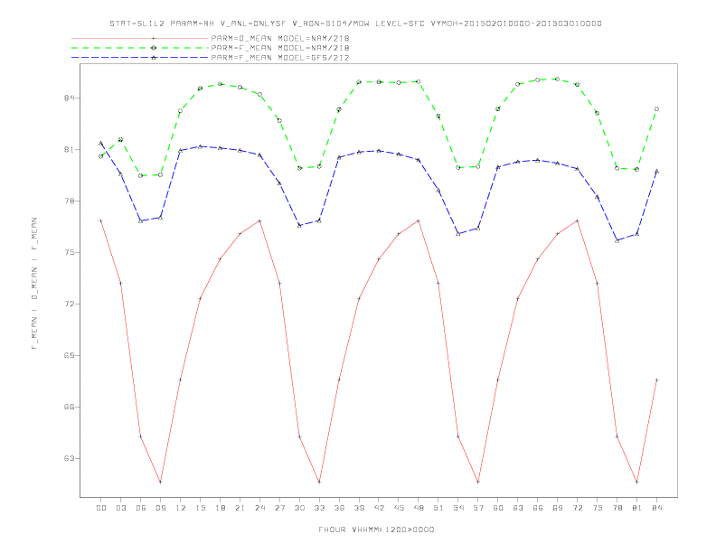The width and height of the screenshot is (716, 553).
Task: Click y-axis tick label 72
Action: tap(69, 305)
